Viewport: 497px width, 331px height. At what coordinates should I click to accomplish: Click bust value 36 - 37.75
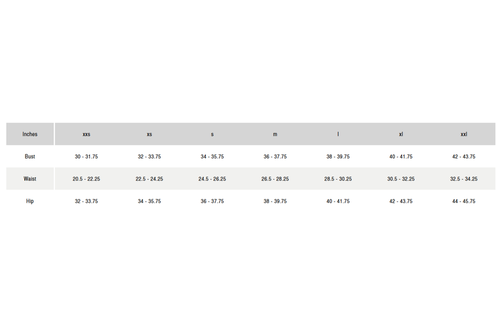point(275,157)
